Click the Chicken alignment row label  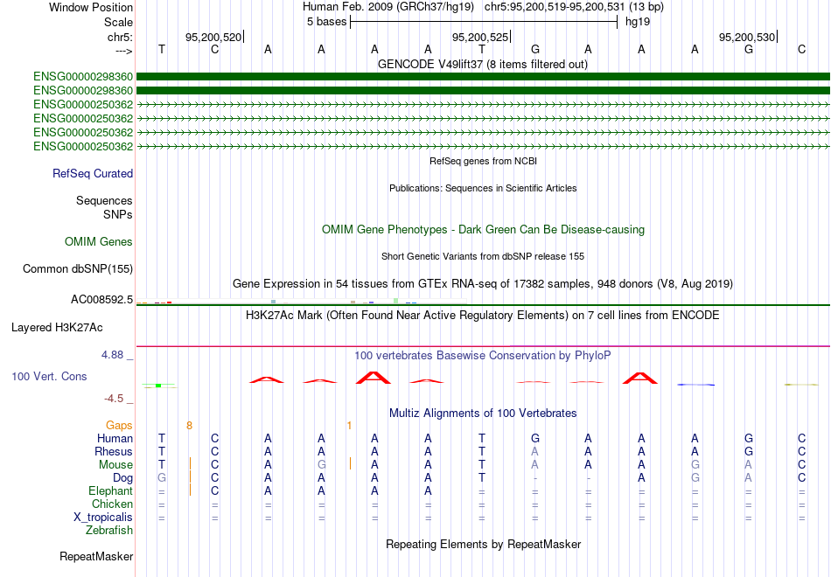(x=112, y=504)
